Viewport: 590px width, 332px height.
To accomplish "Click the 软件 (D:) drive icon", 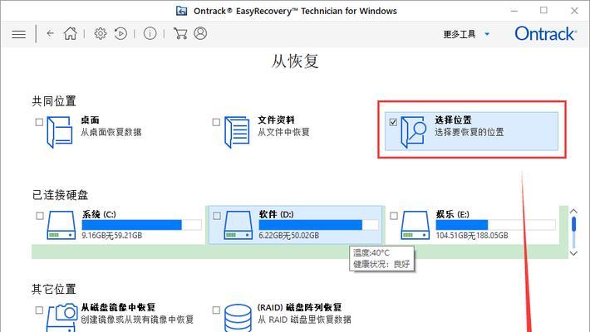I will [x=238, y=225].
